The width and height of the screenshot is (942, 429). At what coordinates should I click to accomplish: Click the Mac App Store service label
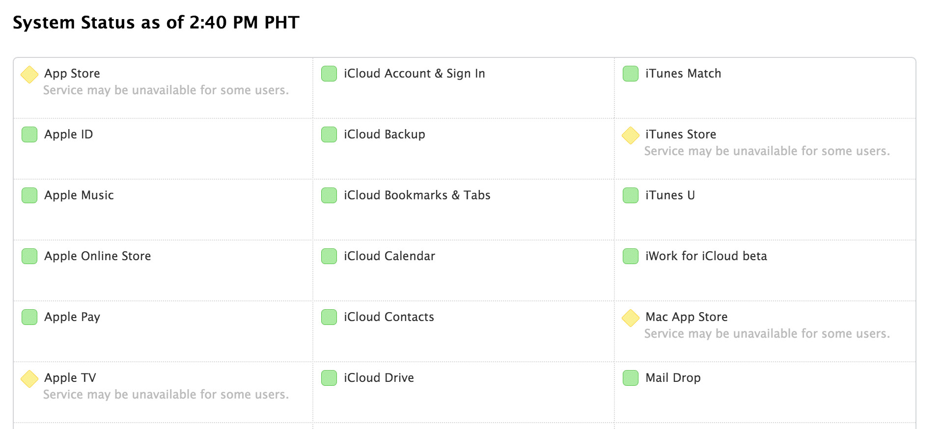[686, 317]
